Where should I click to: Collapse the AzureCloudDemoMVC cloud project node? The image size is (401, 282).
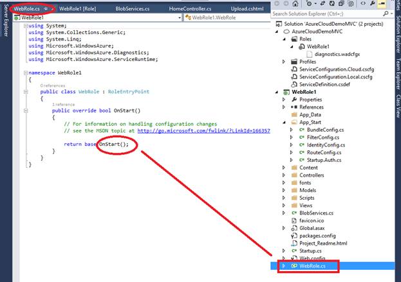point(277,31)
